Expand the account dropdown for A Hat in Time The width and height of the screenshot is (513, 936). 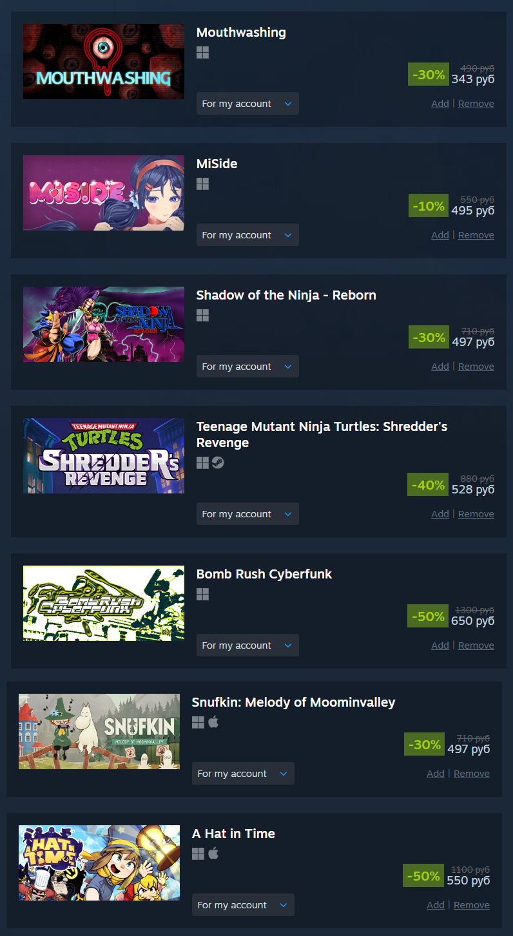(243, 905)
